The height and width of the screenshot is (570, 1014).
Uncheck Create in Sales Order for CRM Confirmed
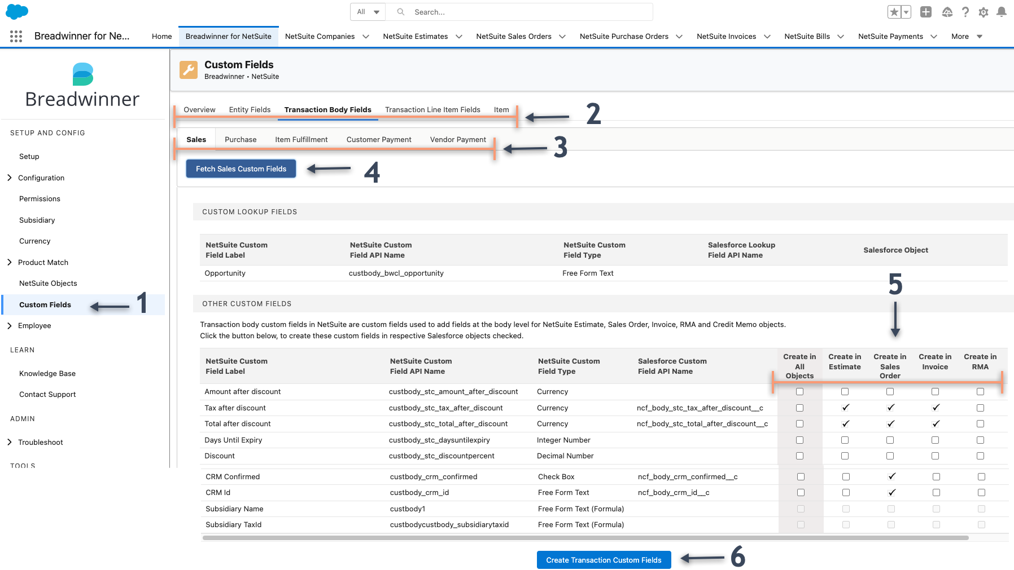pyautogui.click(x=891, y=476)
